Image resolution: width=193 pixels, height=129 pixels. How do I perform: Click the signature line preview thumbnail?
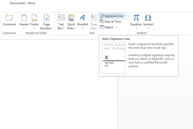point(113,58)
